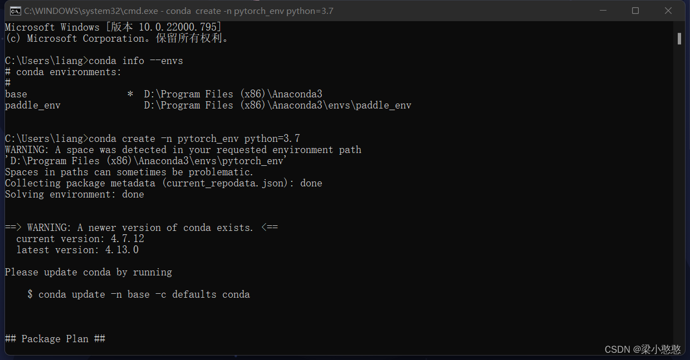Click the cmd.exe icon in title bar
Image resolution: width=690 pixels, height=360 pixels.
click(16, 11)
